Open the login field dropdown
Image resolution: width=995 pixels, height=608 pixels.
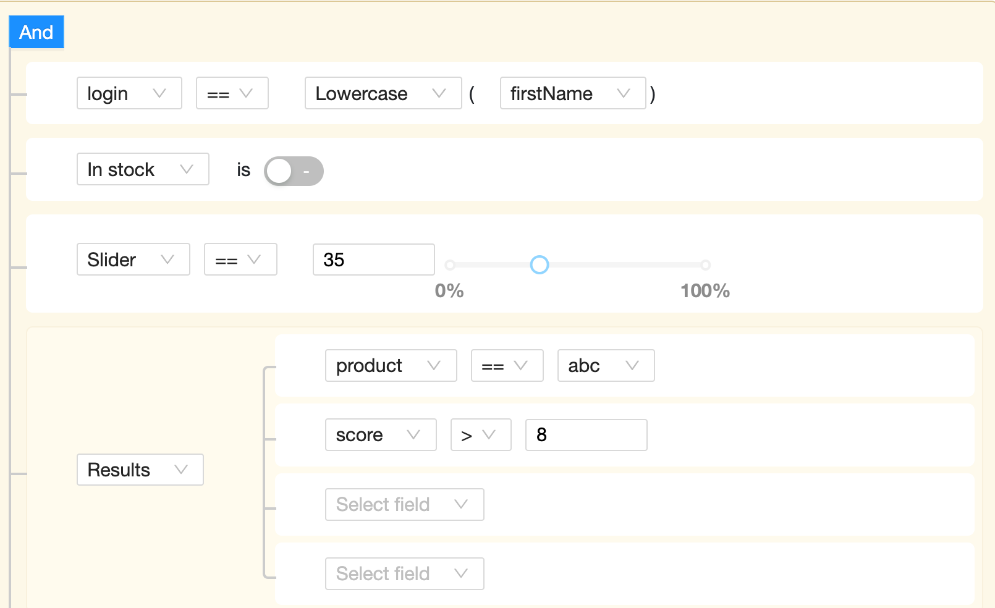click(x=129, y=93)
